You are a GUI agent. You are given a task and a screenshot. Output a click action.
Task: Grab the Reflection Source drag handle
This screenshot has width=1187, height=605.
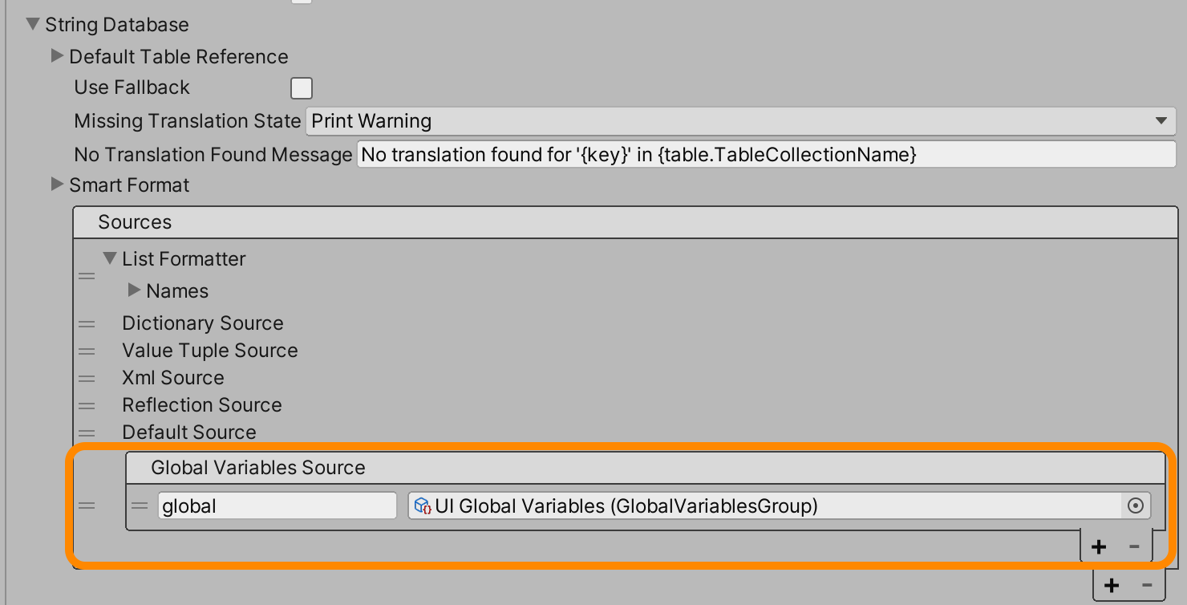tap(87, 404)
